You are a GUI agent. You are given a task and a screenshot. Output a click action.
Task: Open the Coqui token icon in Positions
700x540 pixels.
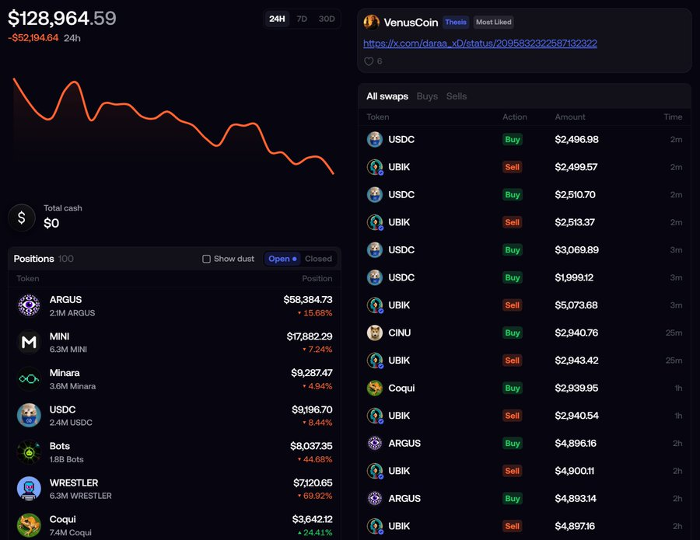pos(29,525)
